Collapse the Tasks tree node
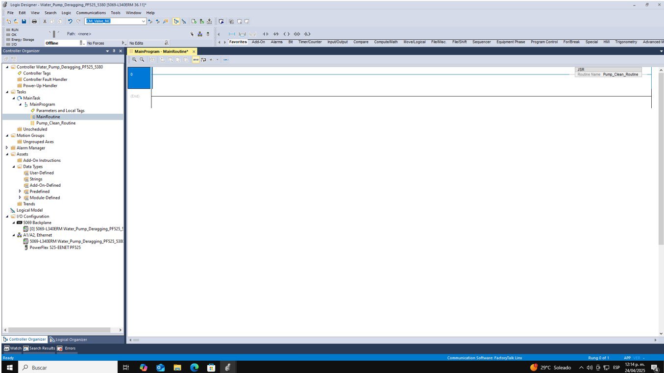The height and width of the screenshot is (373, 664). point(7,92)
